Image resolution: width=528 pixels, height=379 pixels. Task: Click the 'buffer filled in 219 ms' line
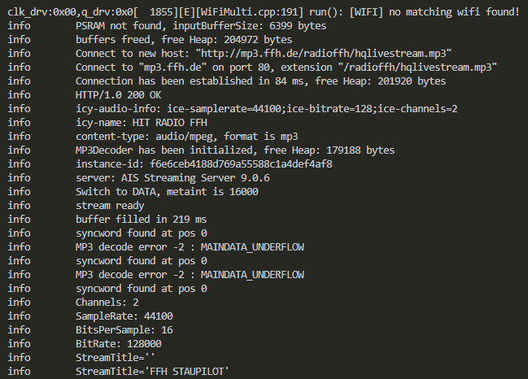141,220
